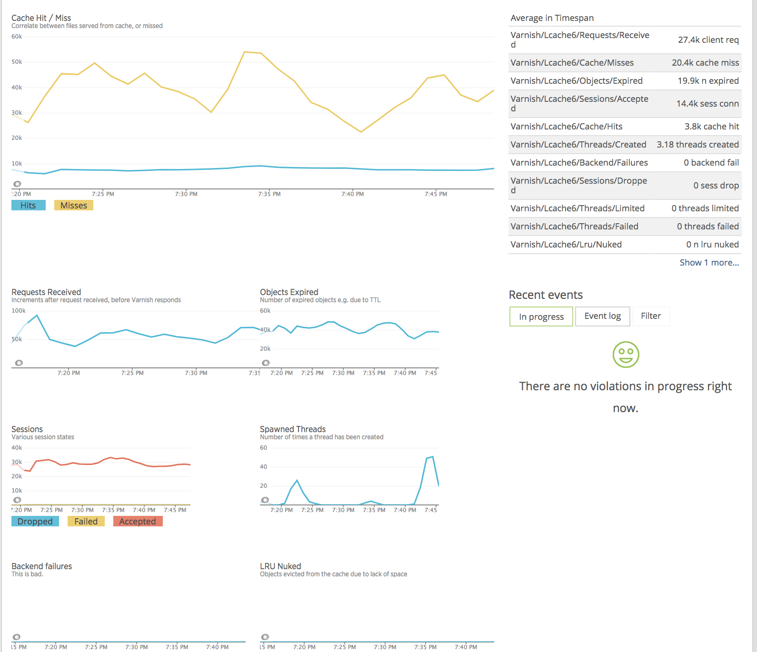Click the 0 sess drop value
This screenshot has width=757, height=652.
(716, 186)
